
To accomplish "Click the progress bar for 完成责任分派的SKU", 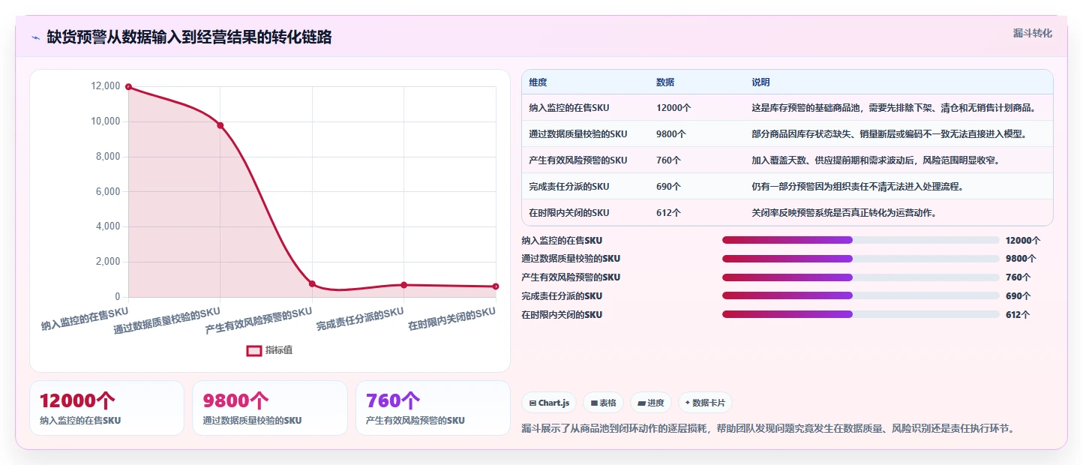I will (860, 295).
